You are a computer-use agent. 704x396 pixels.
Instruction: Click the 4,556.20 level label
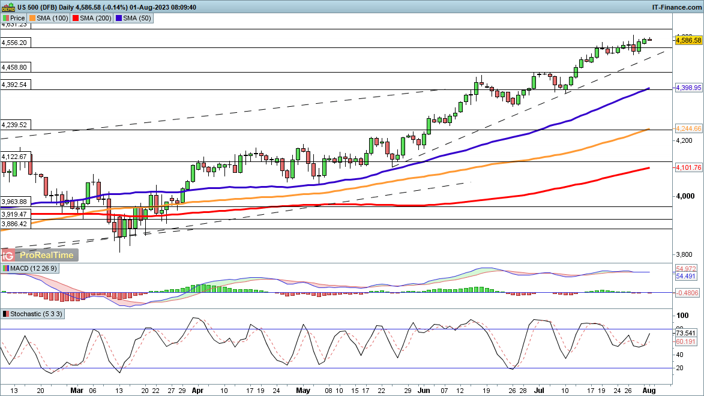[x=14, y=43]
